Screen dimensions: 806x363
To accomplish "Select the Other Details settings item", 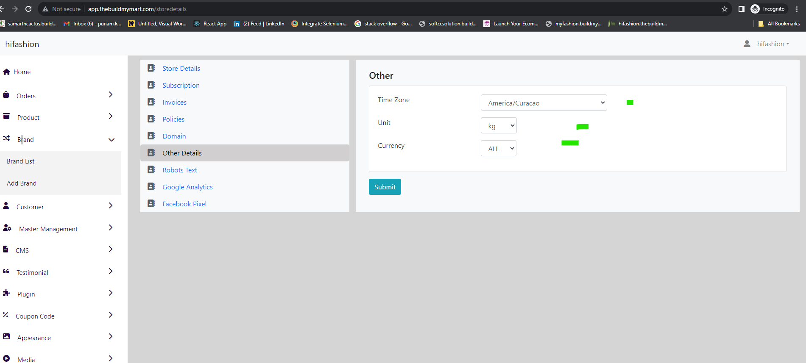I will click(245, 153).
